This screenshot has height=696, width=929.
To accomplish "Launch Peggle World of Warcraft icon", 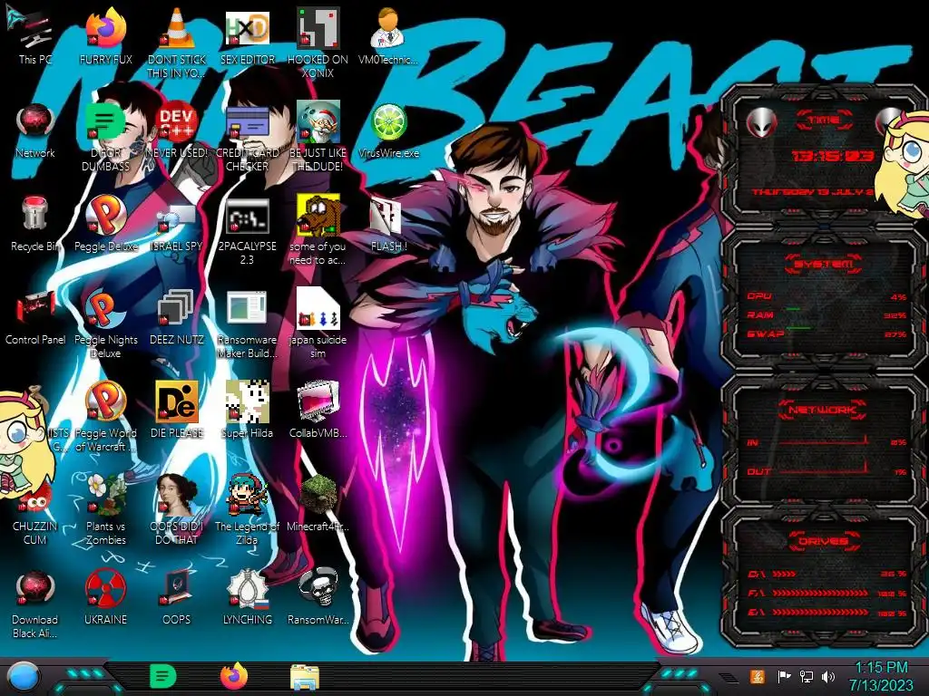I will tap(105, 417).
